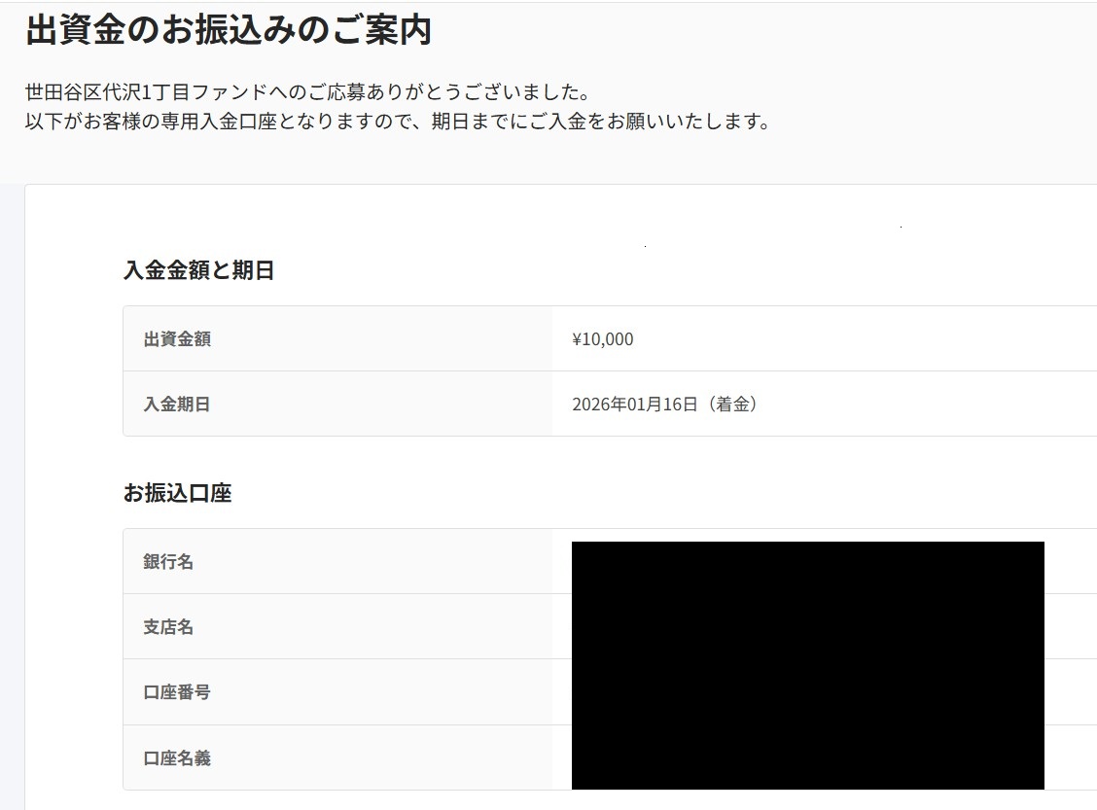Select the 出資金額 row label
The height and width of the screenshot is (810, 1097).
click(176, 338)
